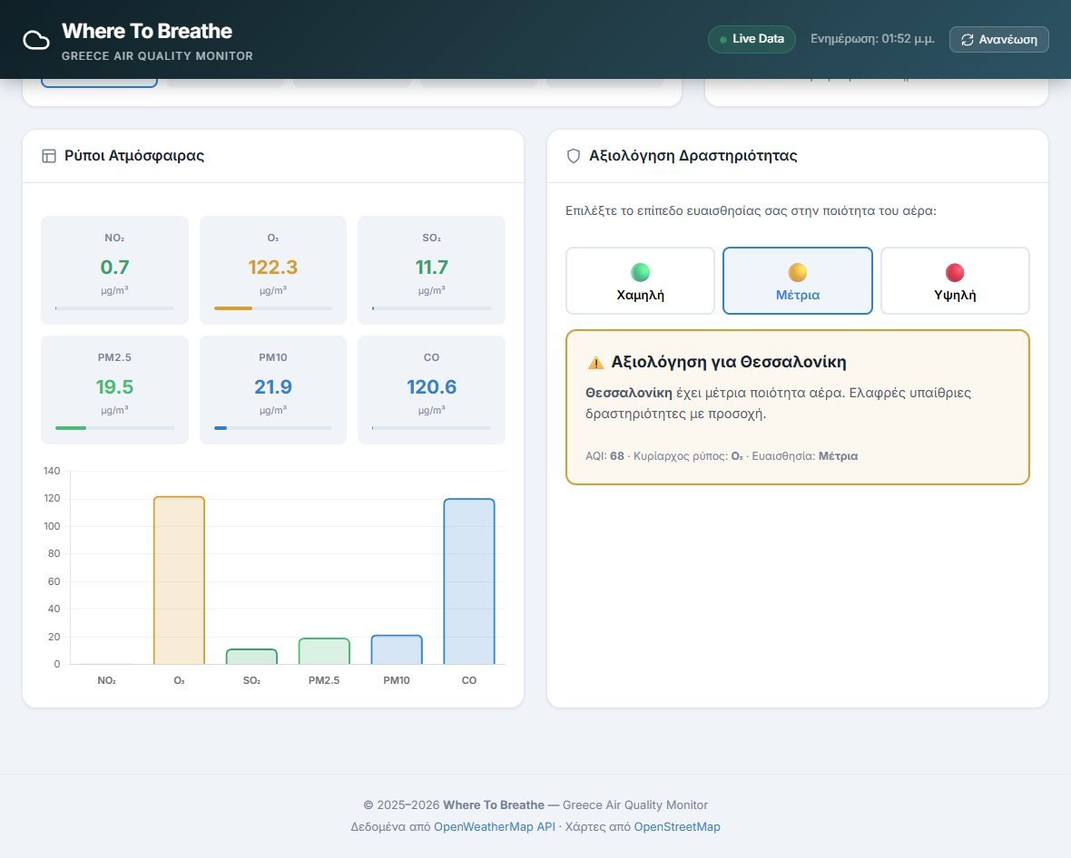Click the shield icon beside Αξιολόγηση Δραστηριότητας

click(574, 156)
